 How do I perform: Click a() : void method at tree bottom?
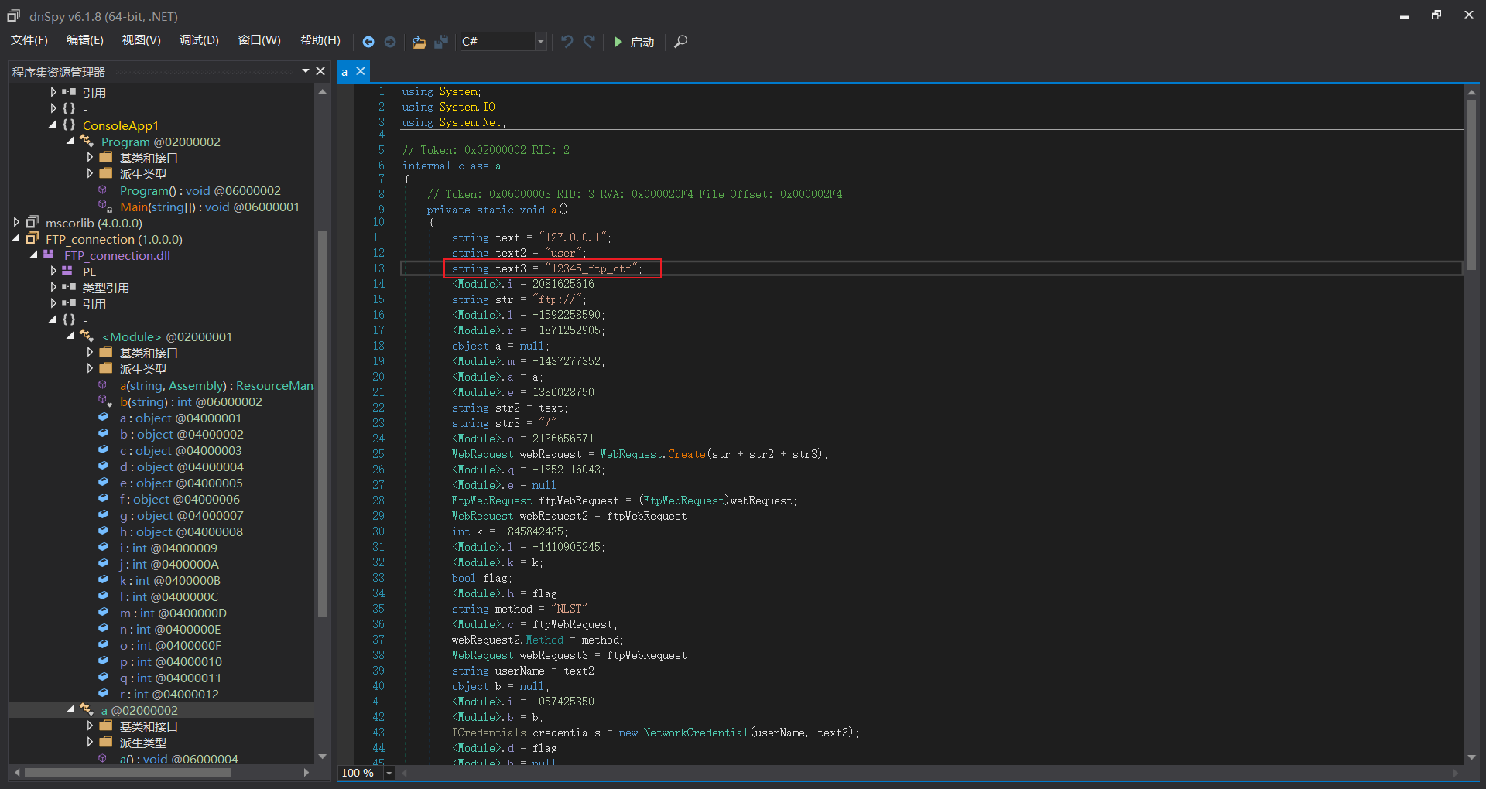click(178, 759)
